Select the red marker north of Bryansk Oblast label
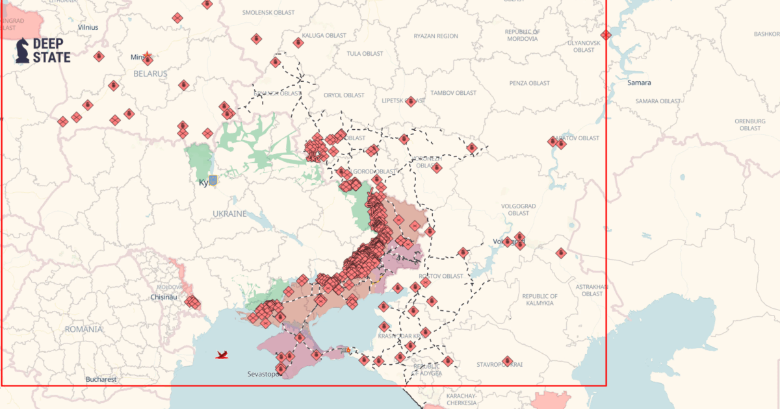Screen dimensions: 780x409 pyautogui.click(x=275, y=63)
